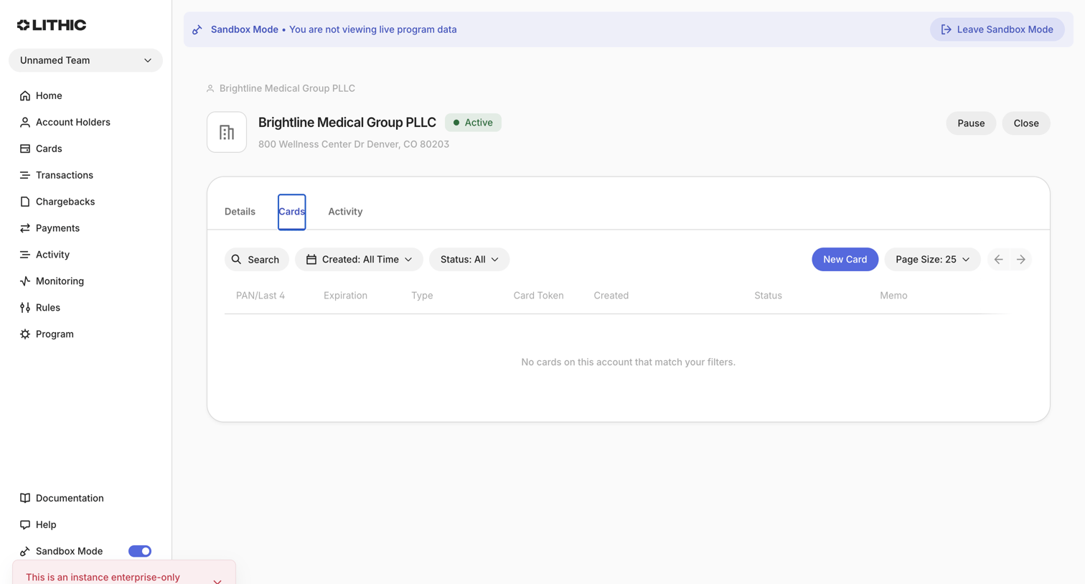1085x584 pixels.
Task: Click the Transactions list icon
Action: [x=25, y=175]
